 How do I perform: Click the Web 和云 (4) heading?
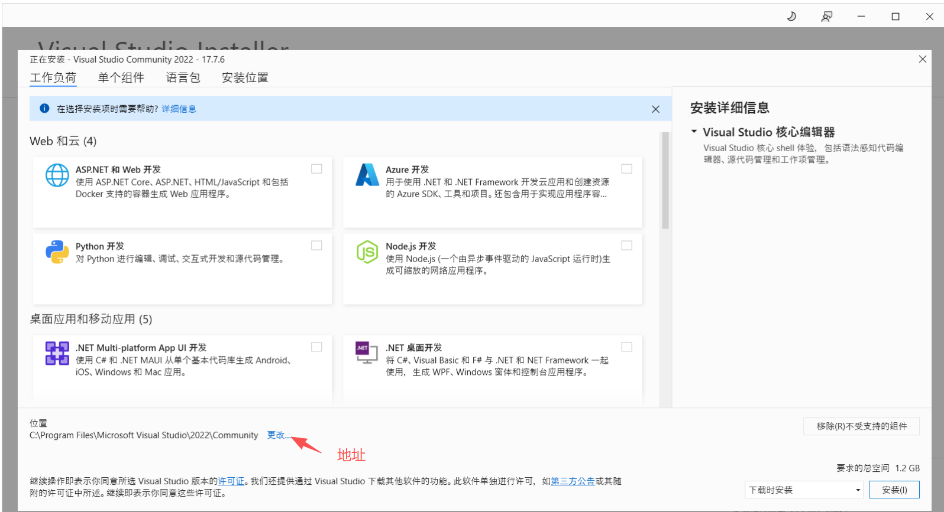(x=63, y=141)
